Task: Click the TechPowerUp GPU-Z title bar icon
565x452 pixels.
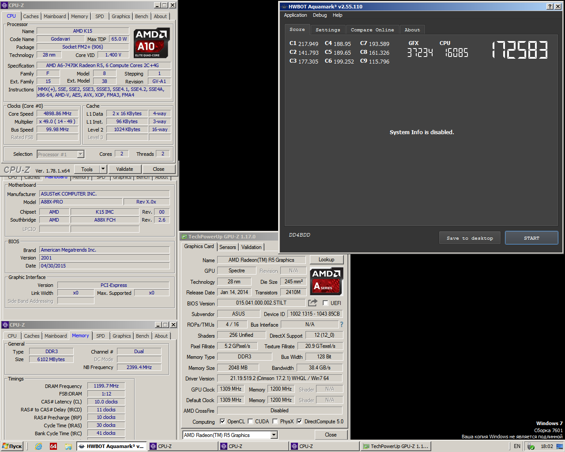Action: (x=184, y=237)
